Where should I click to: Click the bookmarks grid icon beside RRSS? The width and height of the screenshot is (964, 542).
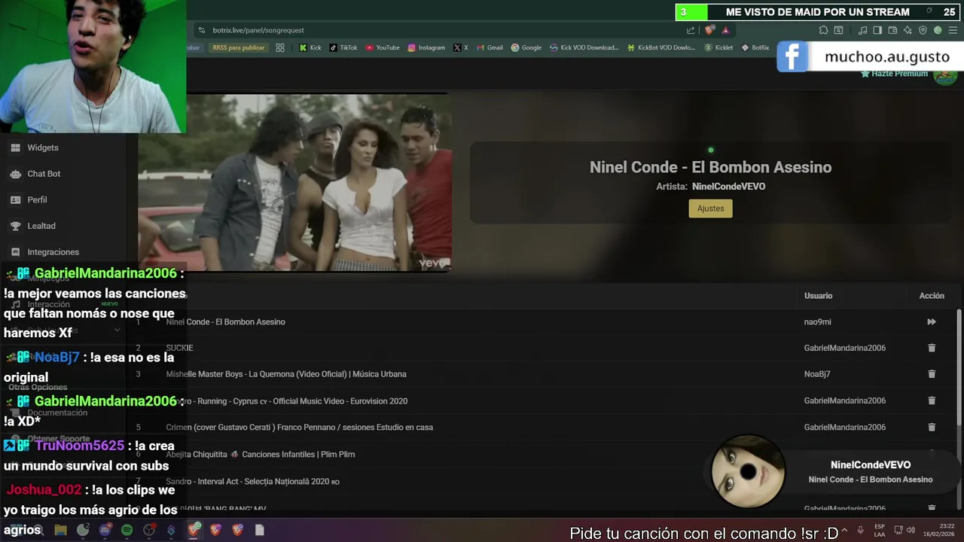tap(280, 47)
